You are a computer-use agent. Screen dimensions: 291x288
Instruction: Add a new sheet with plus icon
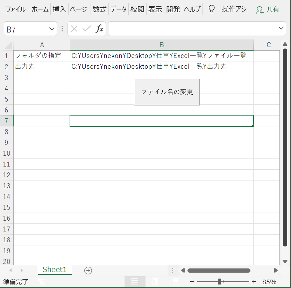click(88, 270)
